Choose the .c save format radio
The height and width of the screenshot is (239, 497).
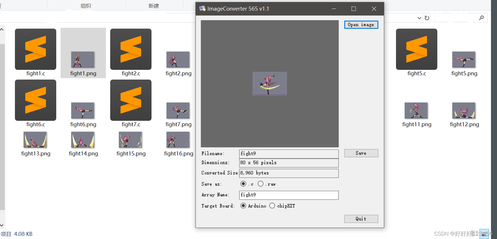[x=243, y=184]
